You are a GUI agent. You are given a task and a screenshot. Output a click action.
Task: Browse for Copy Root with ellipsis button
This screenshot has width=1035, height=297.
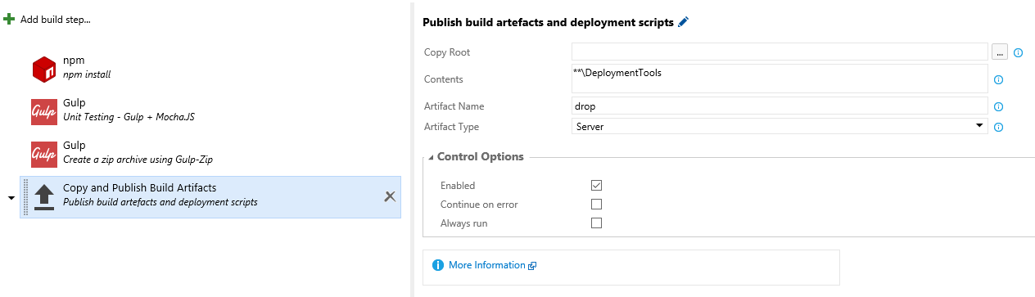1000,52
